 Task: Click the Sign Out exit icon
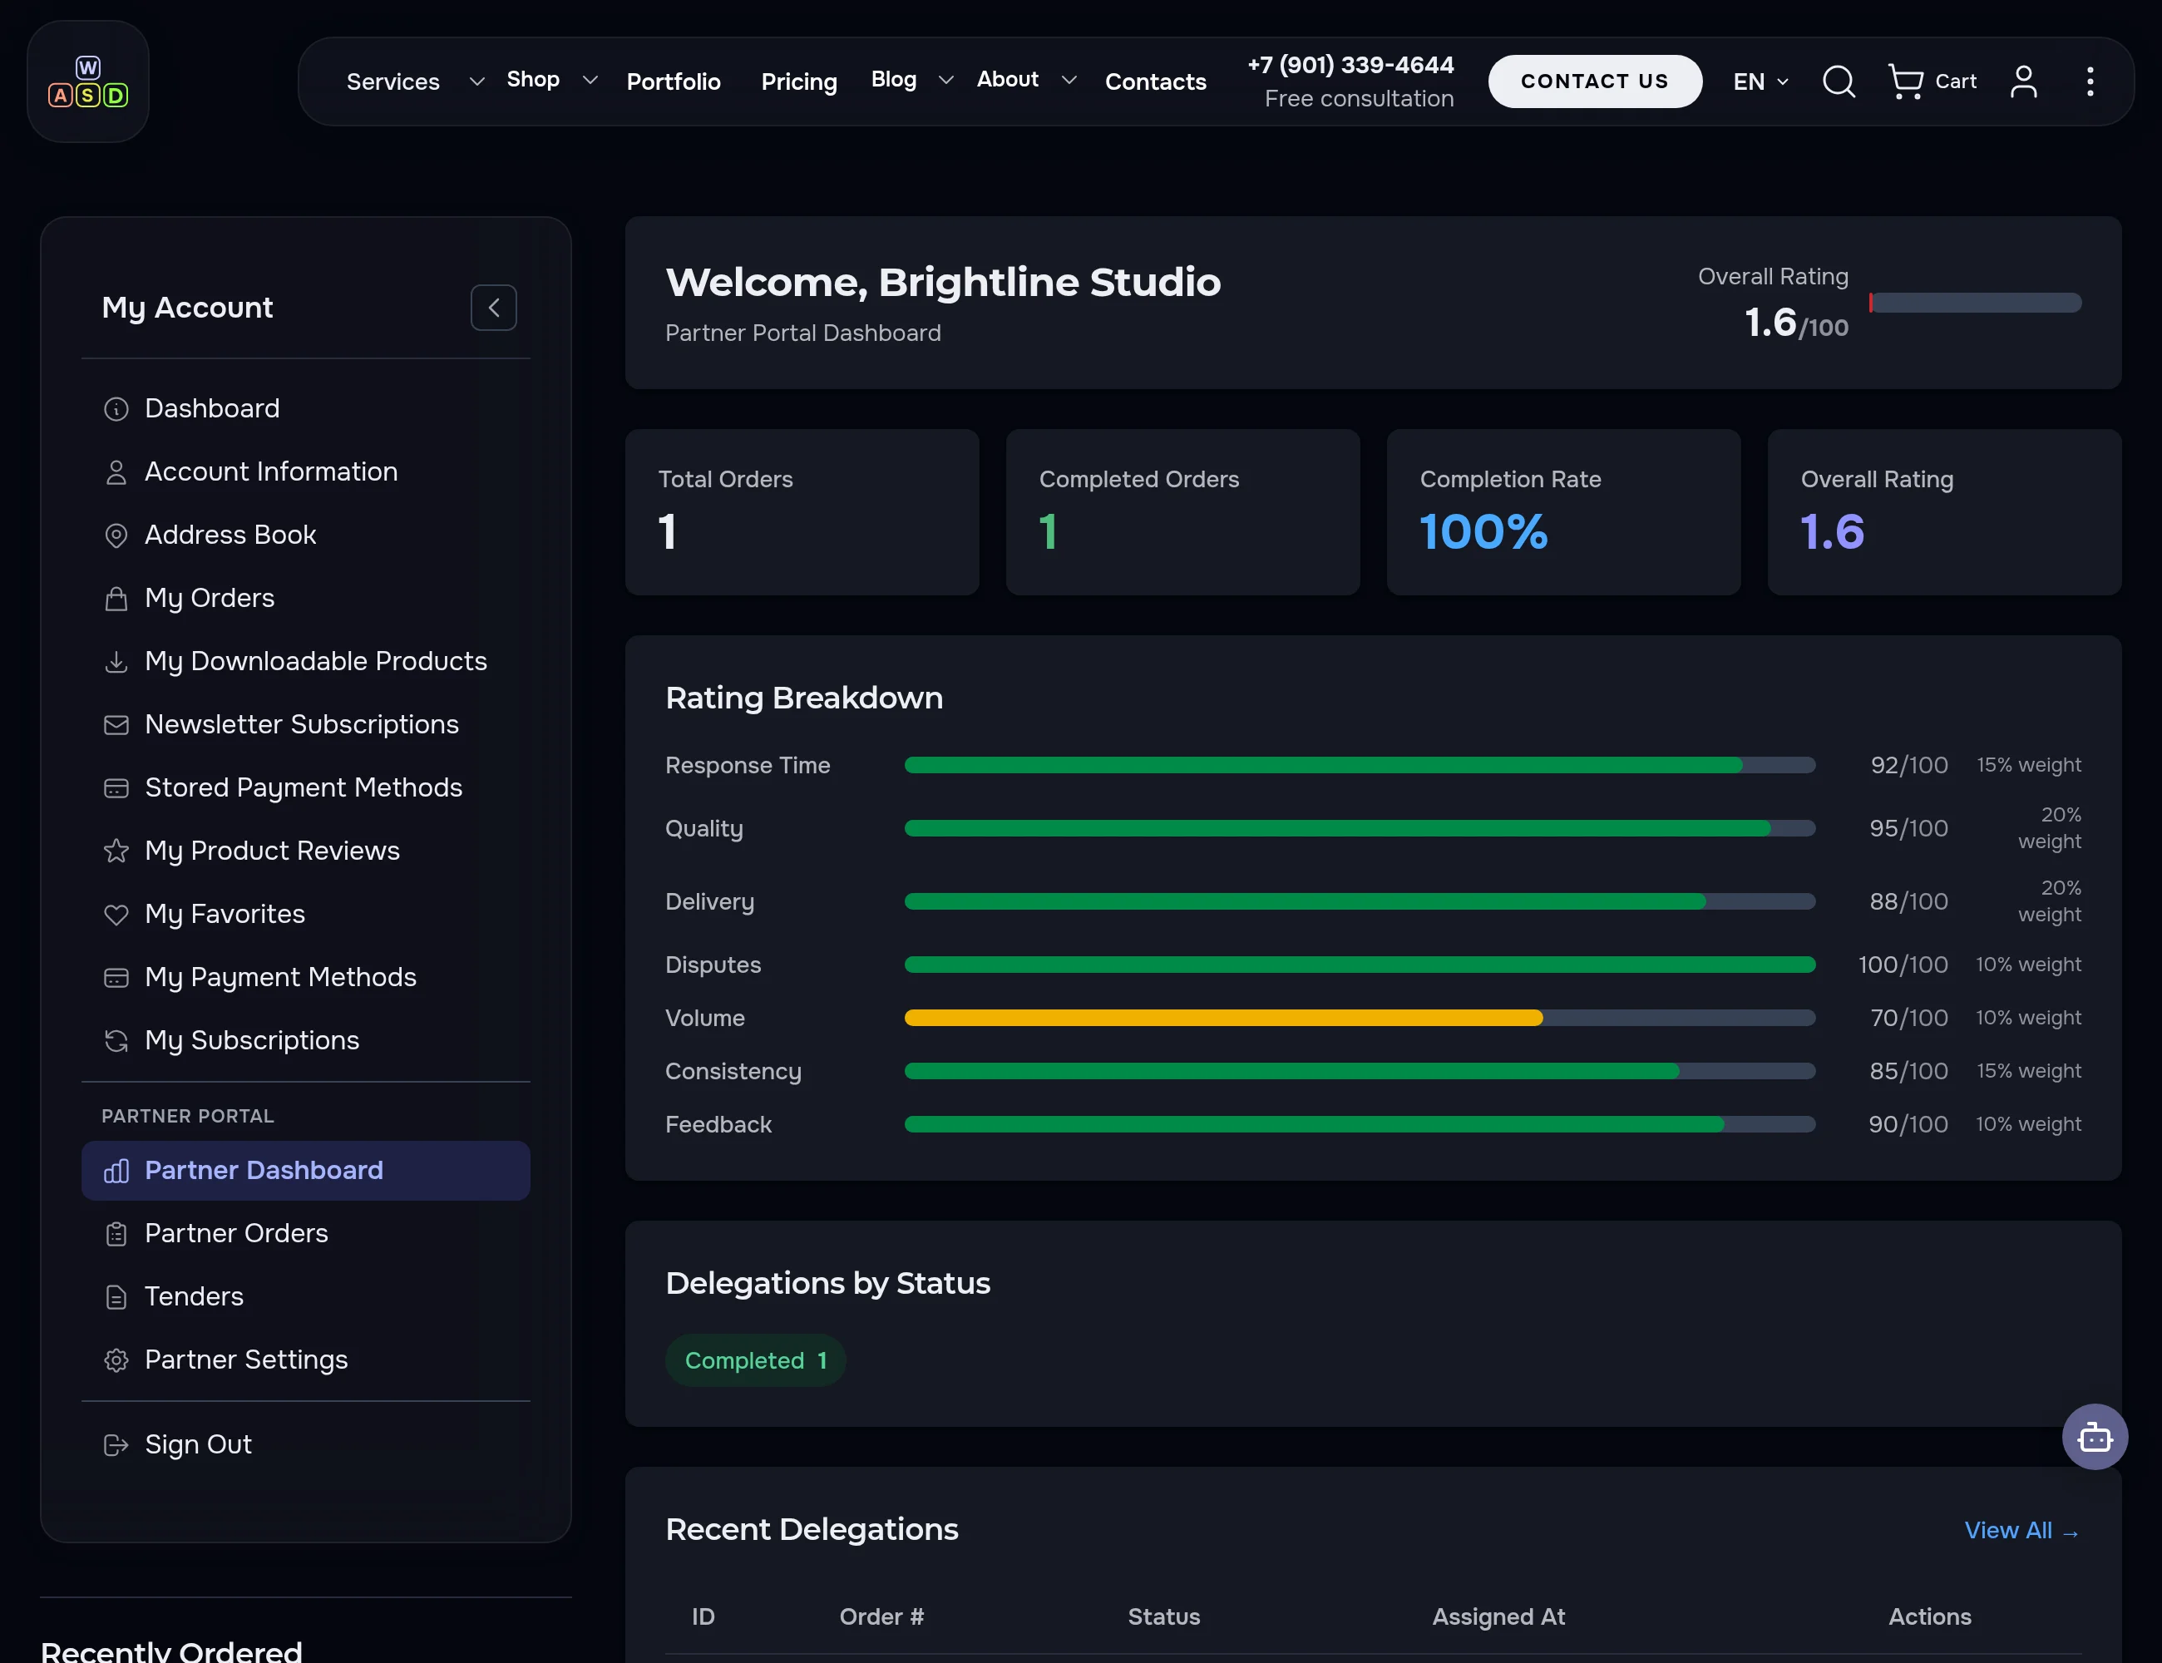pos(116,1445)
